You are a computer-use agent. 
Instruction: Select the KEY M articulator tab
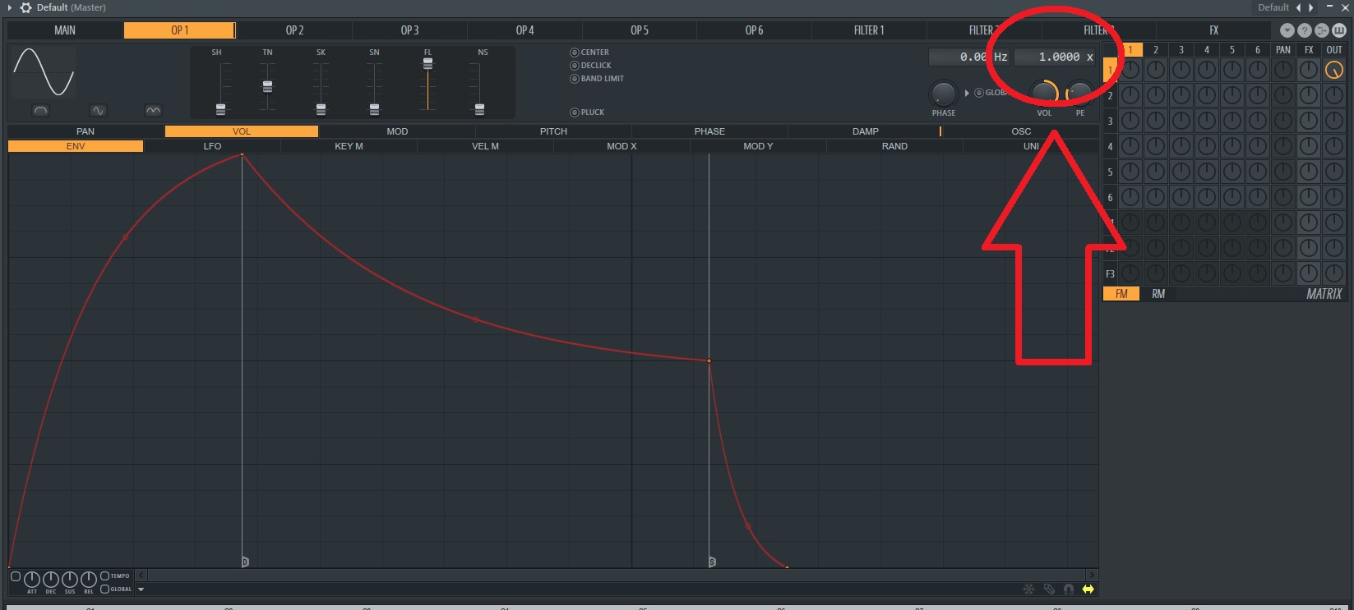pyautogui.click(x=349, y=146)
